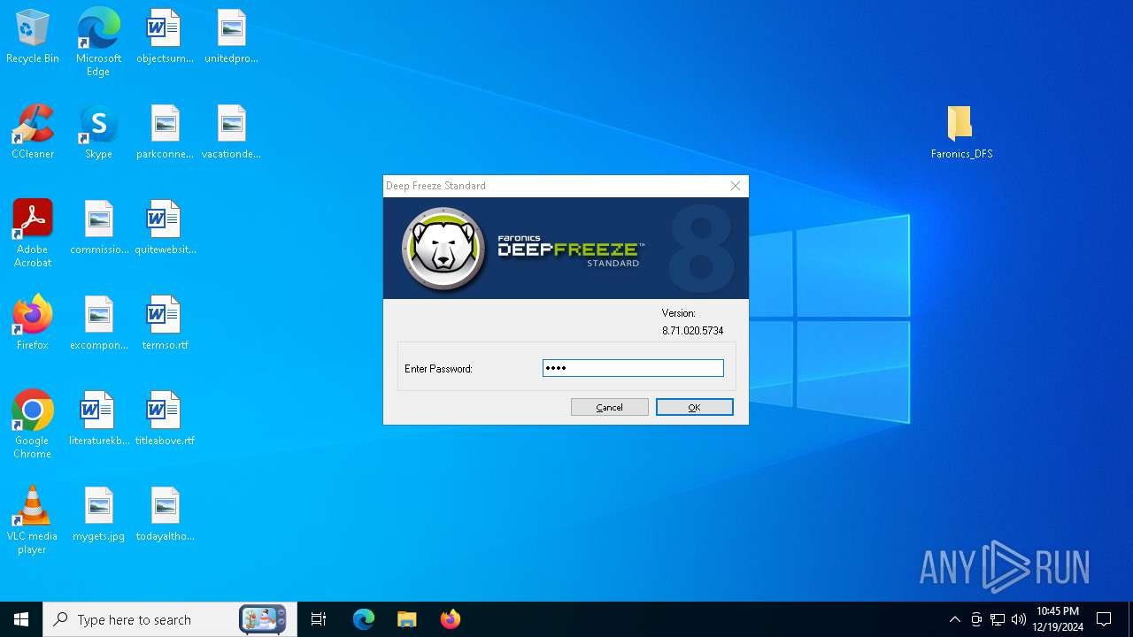Click the version number 8.71.020.5734

coord(693,331)
